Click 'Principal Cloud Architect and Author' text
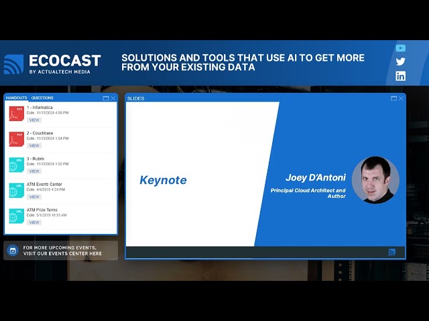 (x=308, y=193)
